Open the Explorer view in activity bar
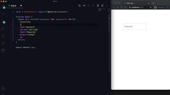 coord(3,6)
